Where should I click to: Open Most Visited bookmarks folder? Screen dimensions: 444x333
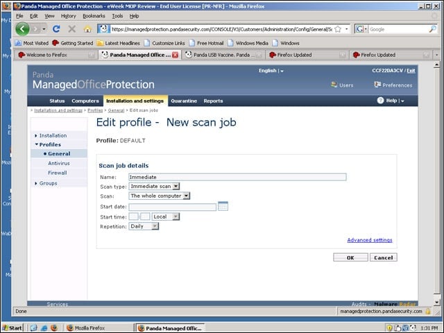point(32,43)
